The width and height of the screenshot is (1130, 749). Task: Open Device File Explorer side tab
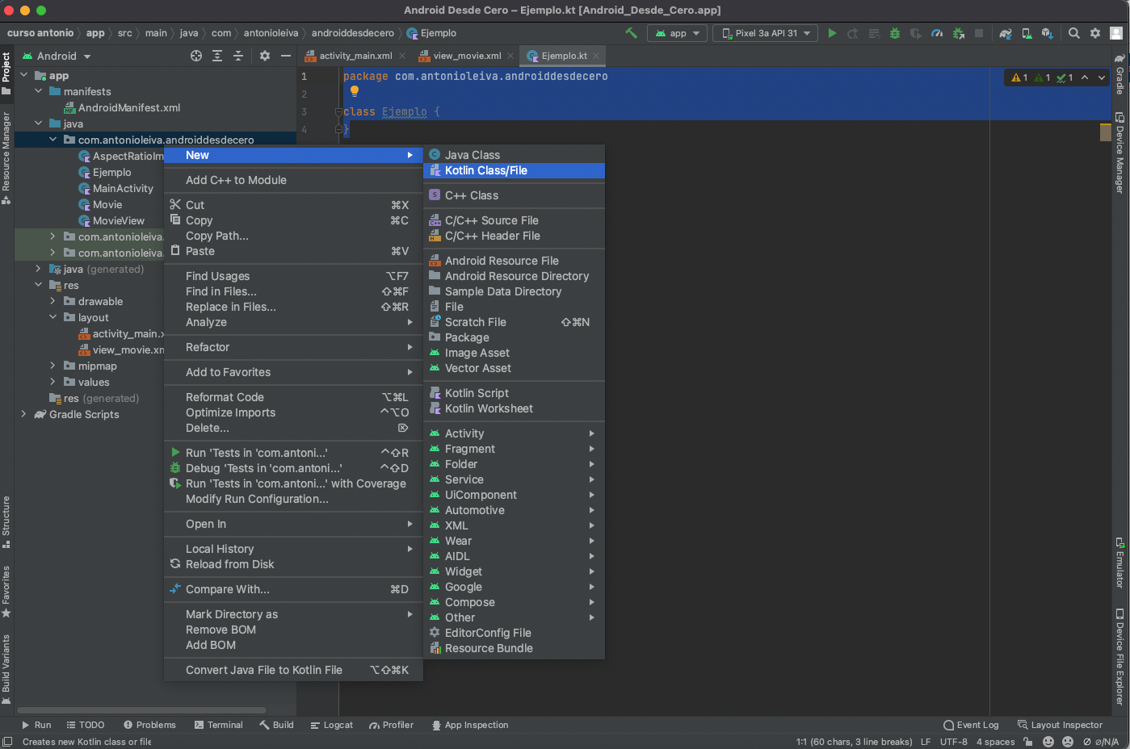[1119, 656]
